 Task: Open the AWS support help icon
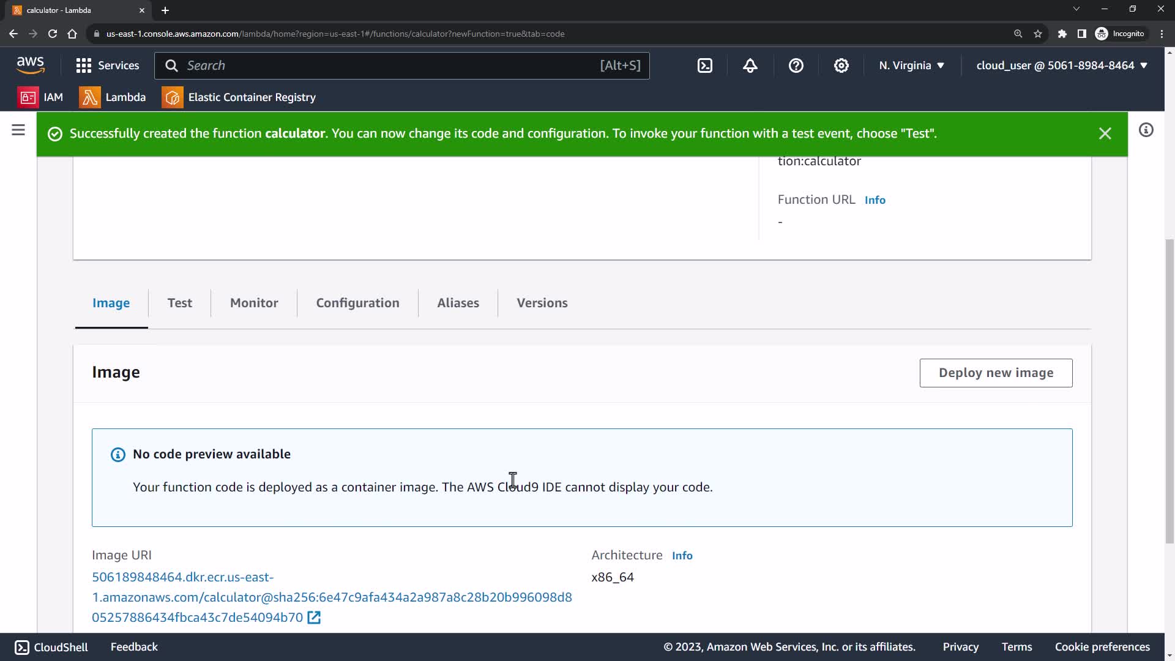click(x=796, y=65)
